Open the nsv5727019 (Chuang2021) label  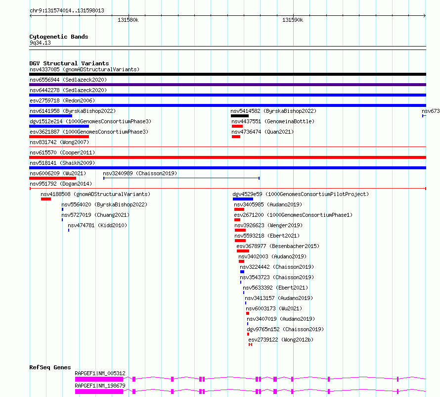pos(95,215)
